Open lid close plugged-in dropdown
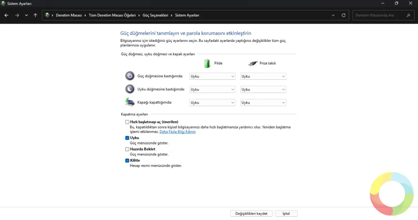This screenshot has width=418, height=220. pyautogui.click(x=263, y=102)
